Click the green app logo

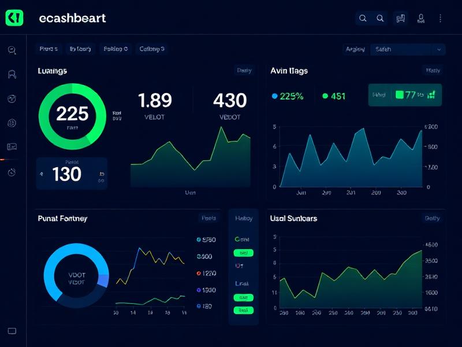click(x=14, y=18)
